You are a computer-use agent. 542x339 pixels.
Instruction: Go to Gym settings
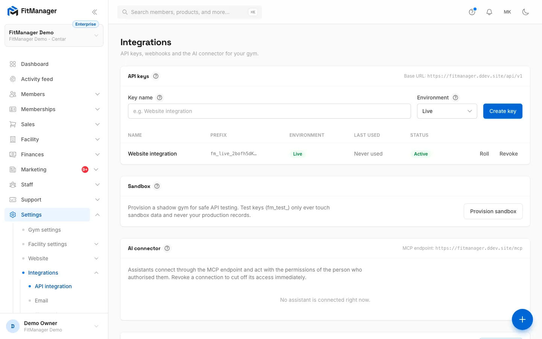[x=44, y=230]
